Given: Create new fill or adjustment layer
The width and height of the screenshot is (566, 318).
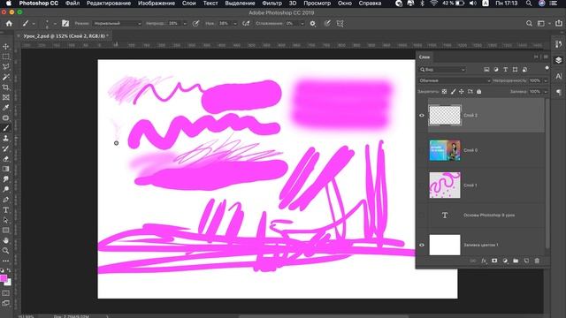Looking at the screenshot, I should (505, 261).
